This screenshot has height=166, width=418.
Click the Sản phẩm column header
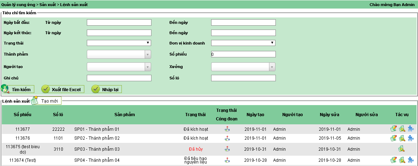click(125, 115)
